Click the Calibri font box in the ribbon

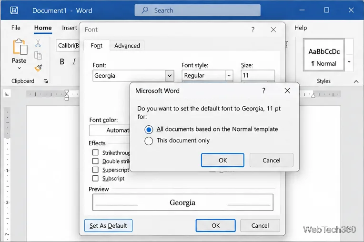(68, 45)
